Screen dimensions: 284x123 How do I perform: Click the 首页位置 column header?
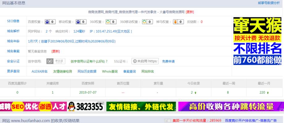(123, 84)
